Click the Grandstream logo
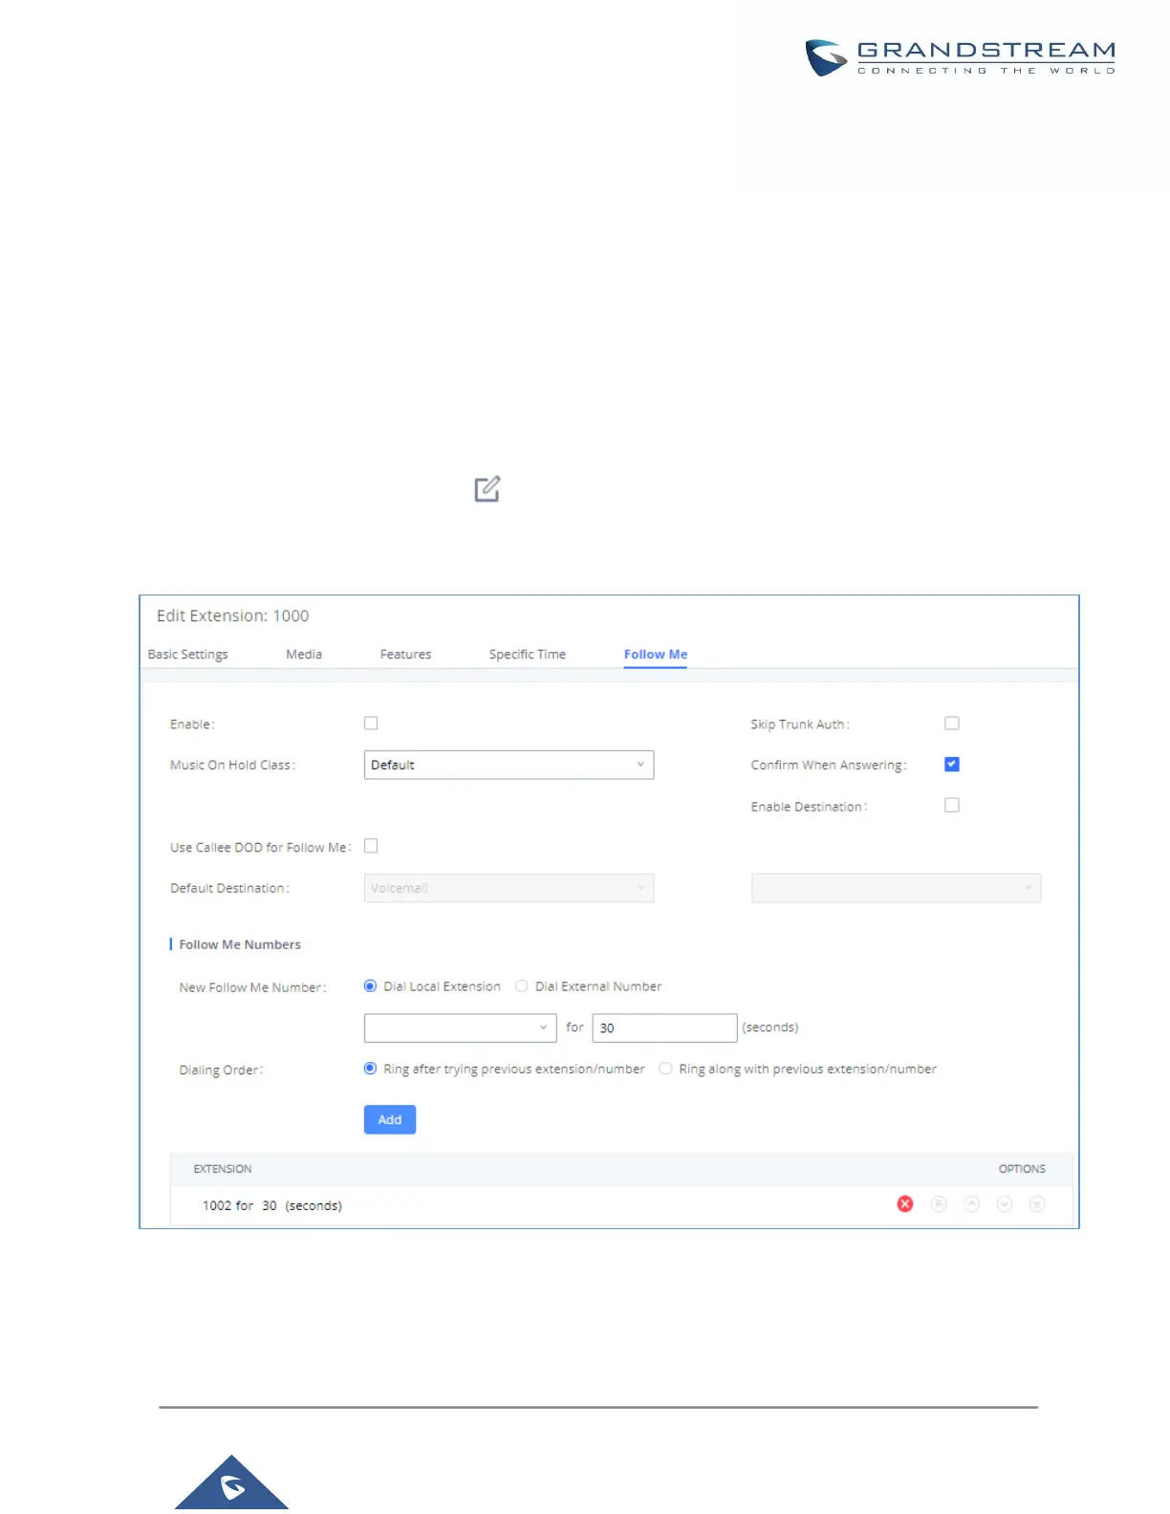1170x1514 pixels. 960,57
